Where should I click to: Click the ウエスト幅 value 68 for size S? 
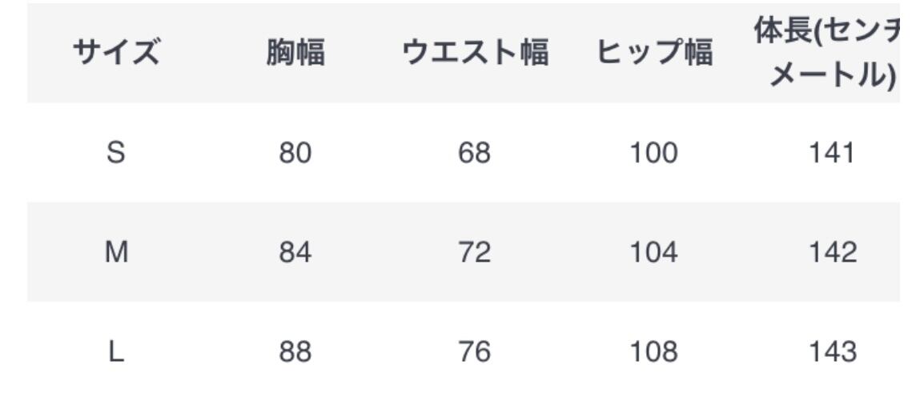point(474,153)
